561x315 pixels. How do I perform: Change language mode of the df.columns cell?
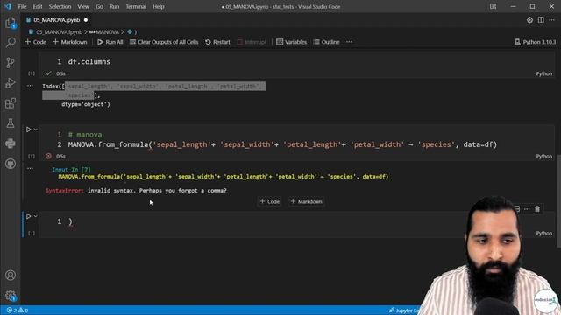point(543,73)
